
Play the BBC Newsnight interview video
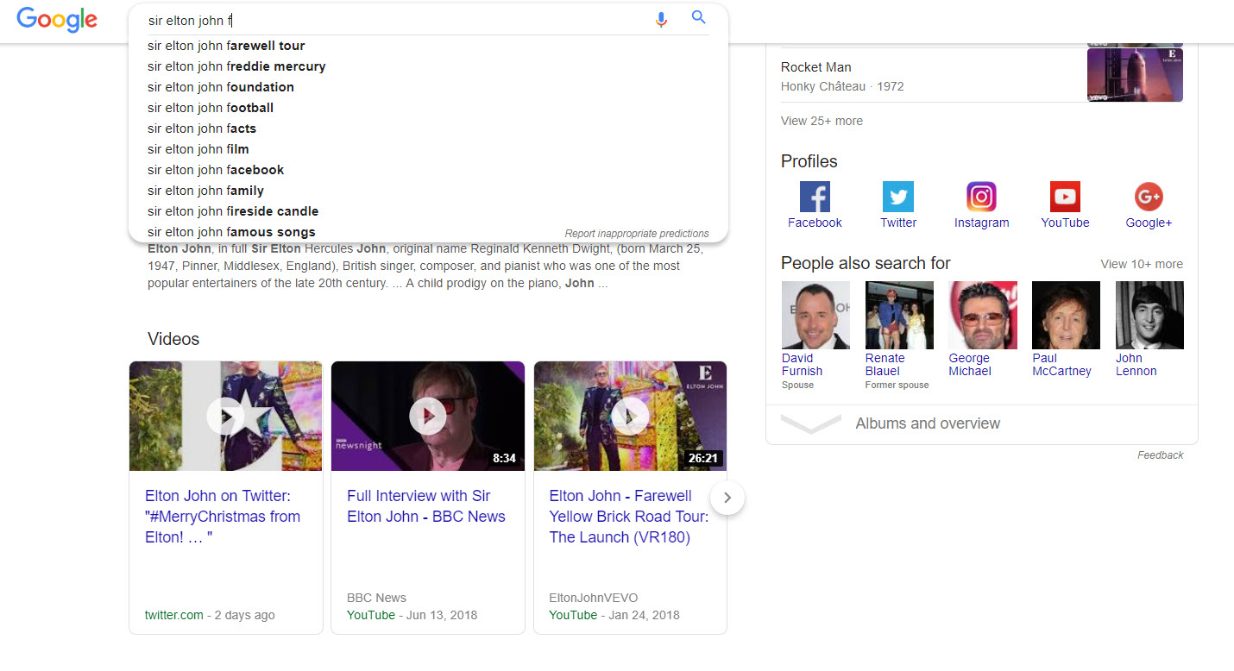[x=427, y=416]
